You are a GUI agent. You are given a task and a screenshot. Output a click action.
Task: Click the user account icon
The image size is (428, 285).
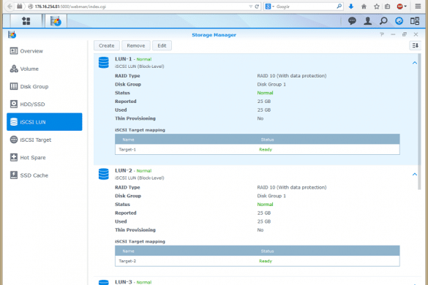point(368,21)
